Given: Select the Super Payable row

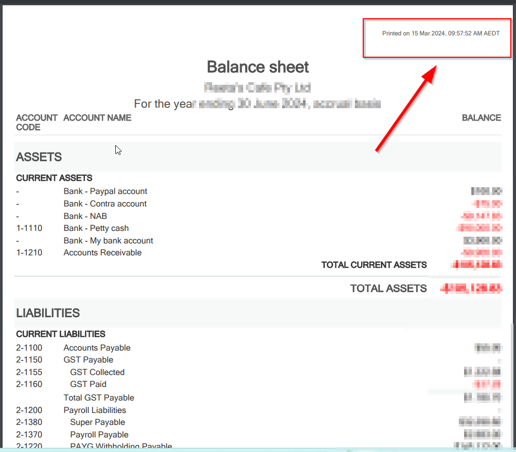Looking at the screenshot, I should click(x=258, y=422).
